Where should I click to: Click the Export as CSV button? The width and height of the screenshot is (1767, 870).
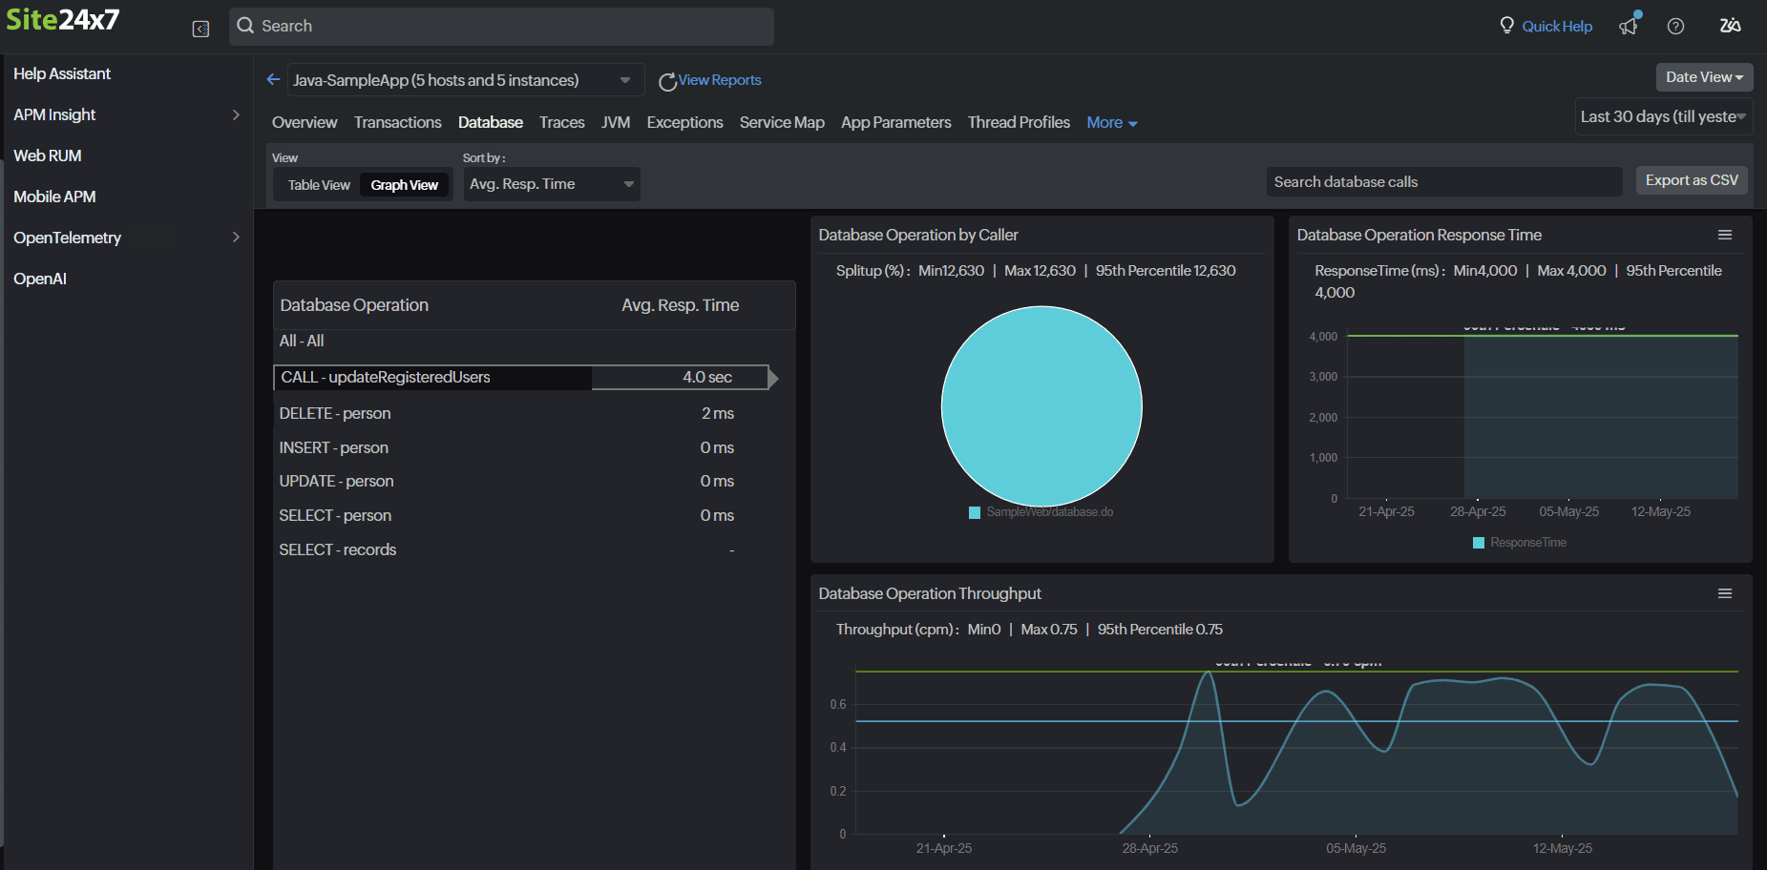pyautogui.click(x=1691, y=180)
